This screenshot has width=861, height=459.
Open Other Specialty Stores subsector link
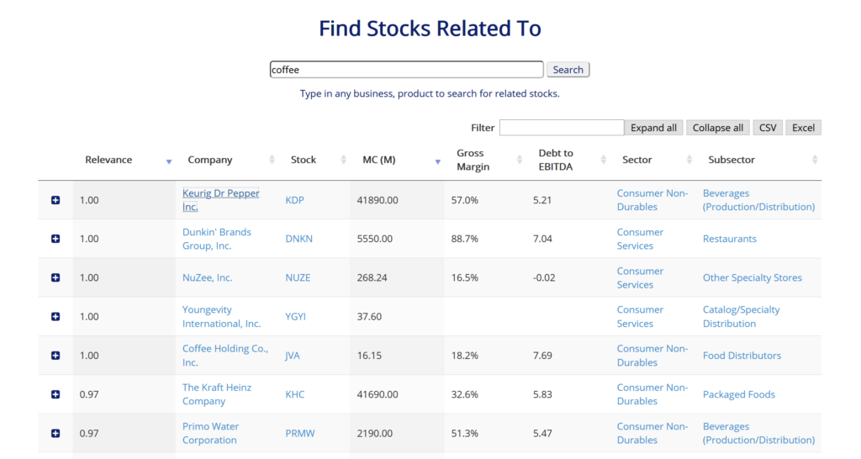click(x=753, y=277)
